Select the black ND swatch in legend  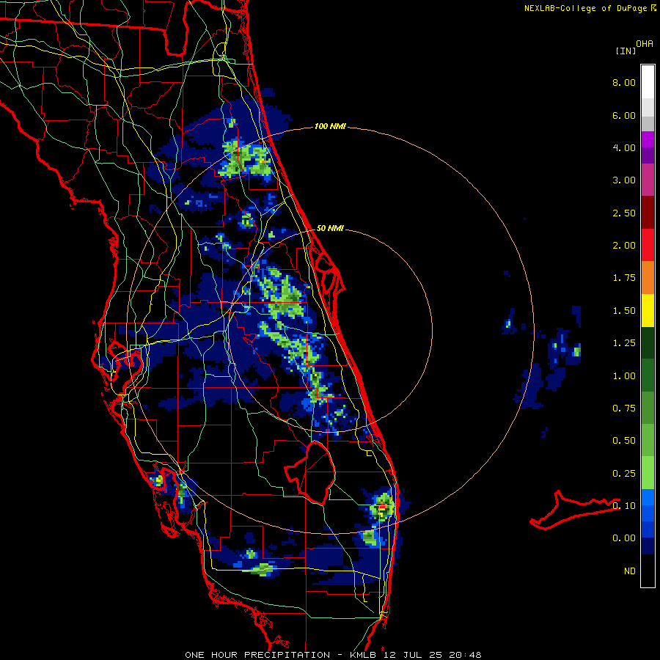[x=648, y=571]
